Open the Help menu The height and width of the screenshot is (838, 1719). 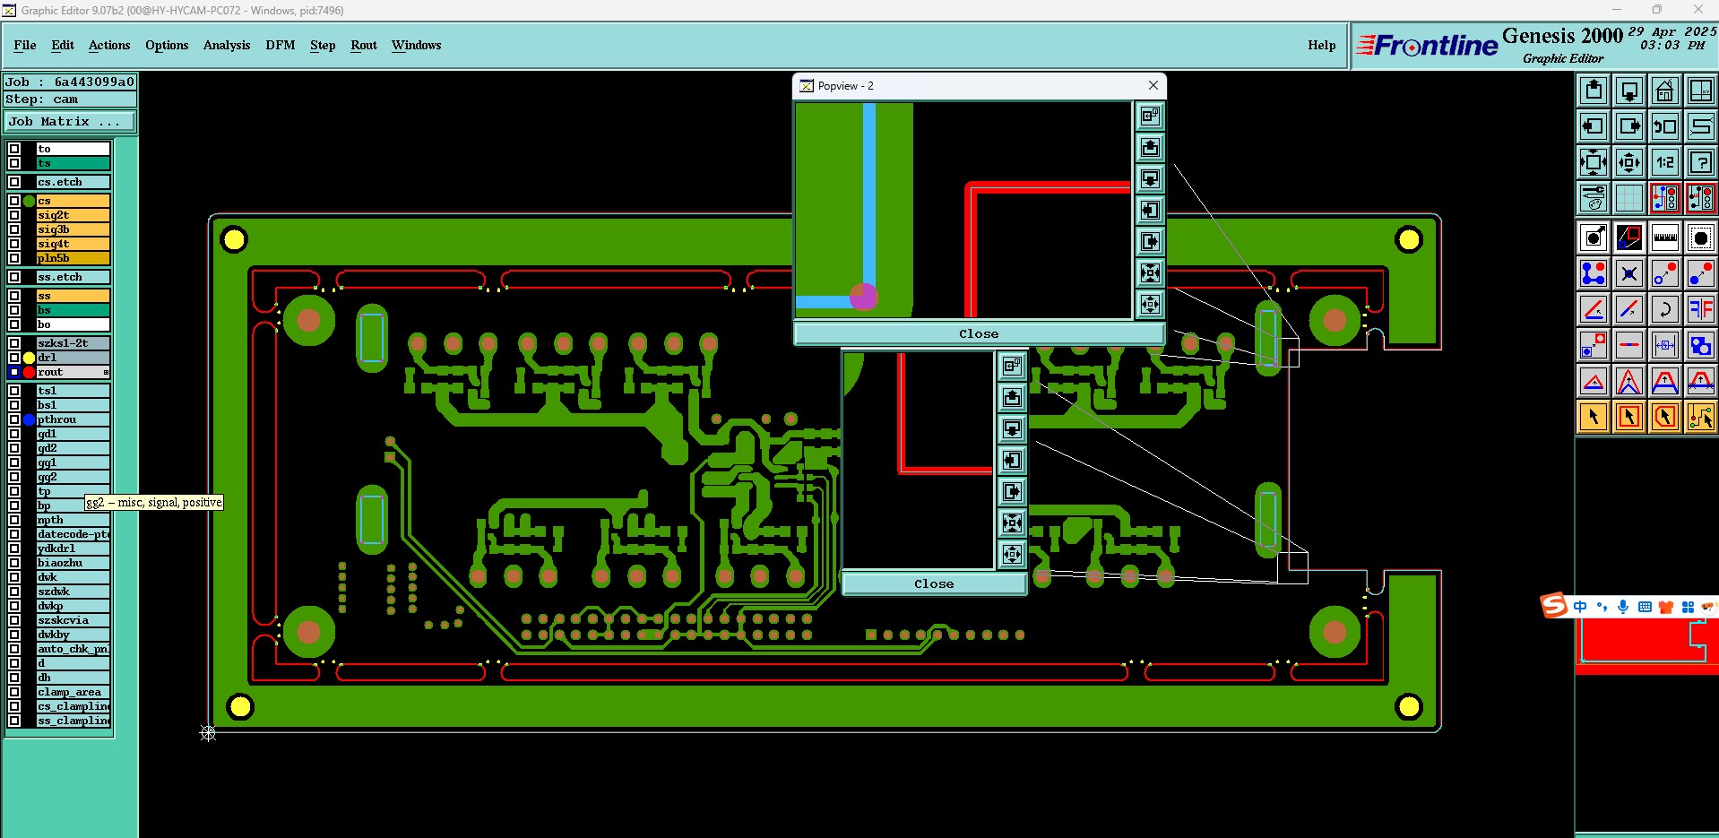[x=1321, y=45]
